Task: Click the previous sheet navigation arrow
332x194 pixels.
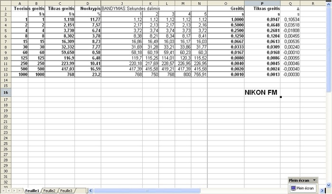Action: point(9,191)
